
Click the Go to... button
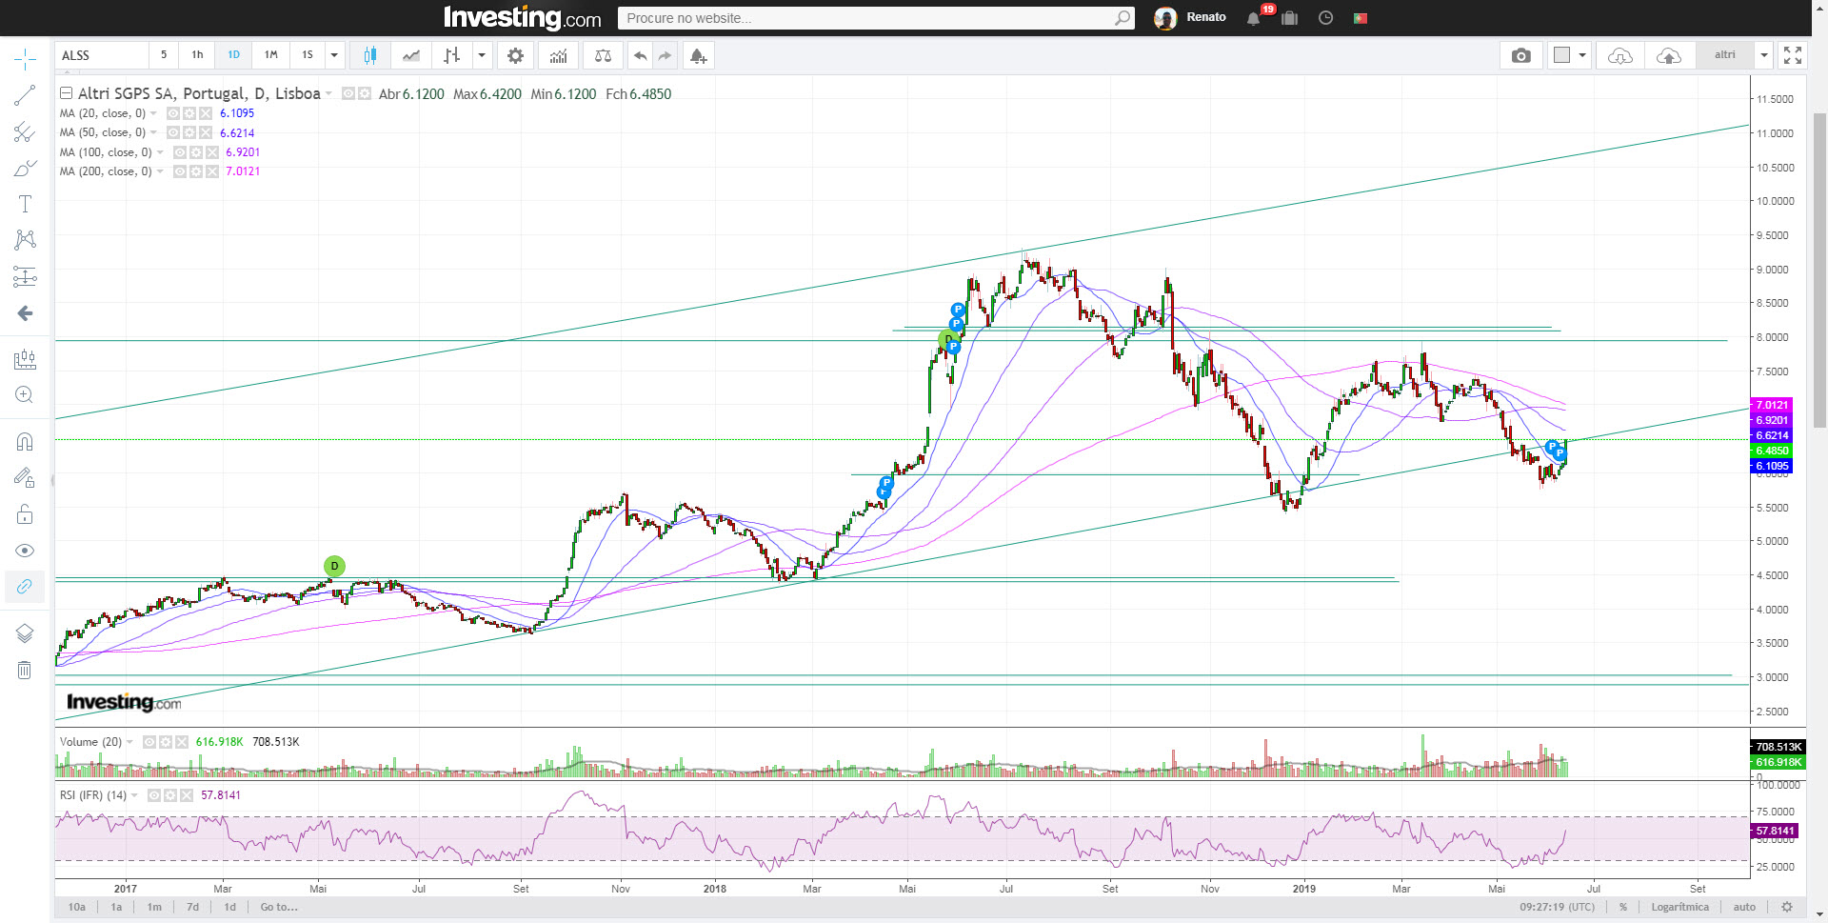[x=279, y=907]
